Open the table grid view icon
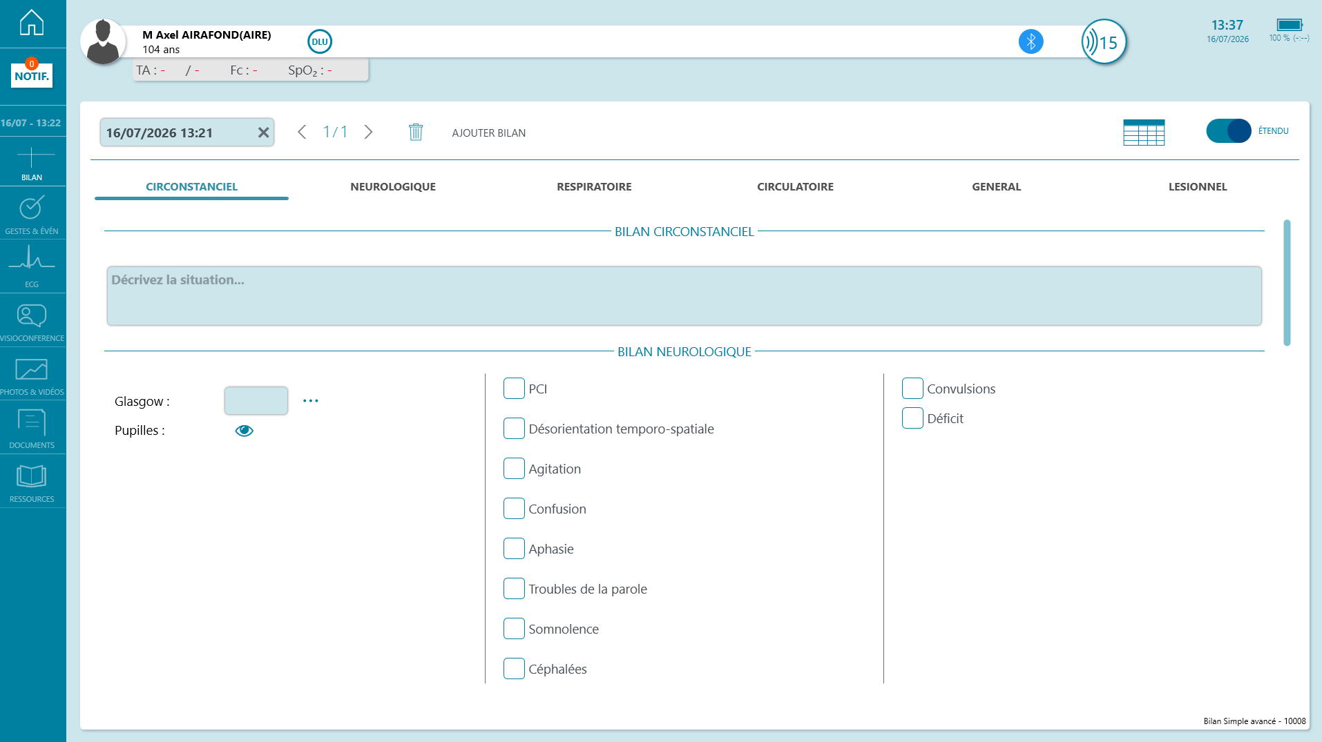Viewport: 1322px width, 742px height. point(1144,132)
